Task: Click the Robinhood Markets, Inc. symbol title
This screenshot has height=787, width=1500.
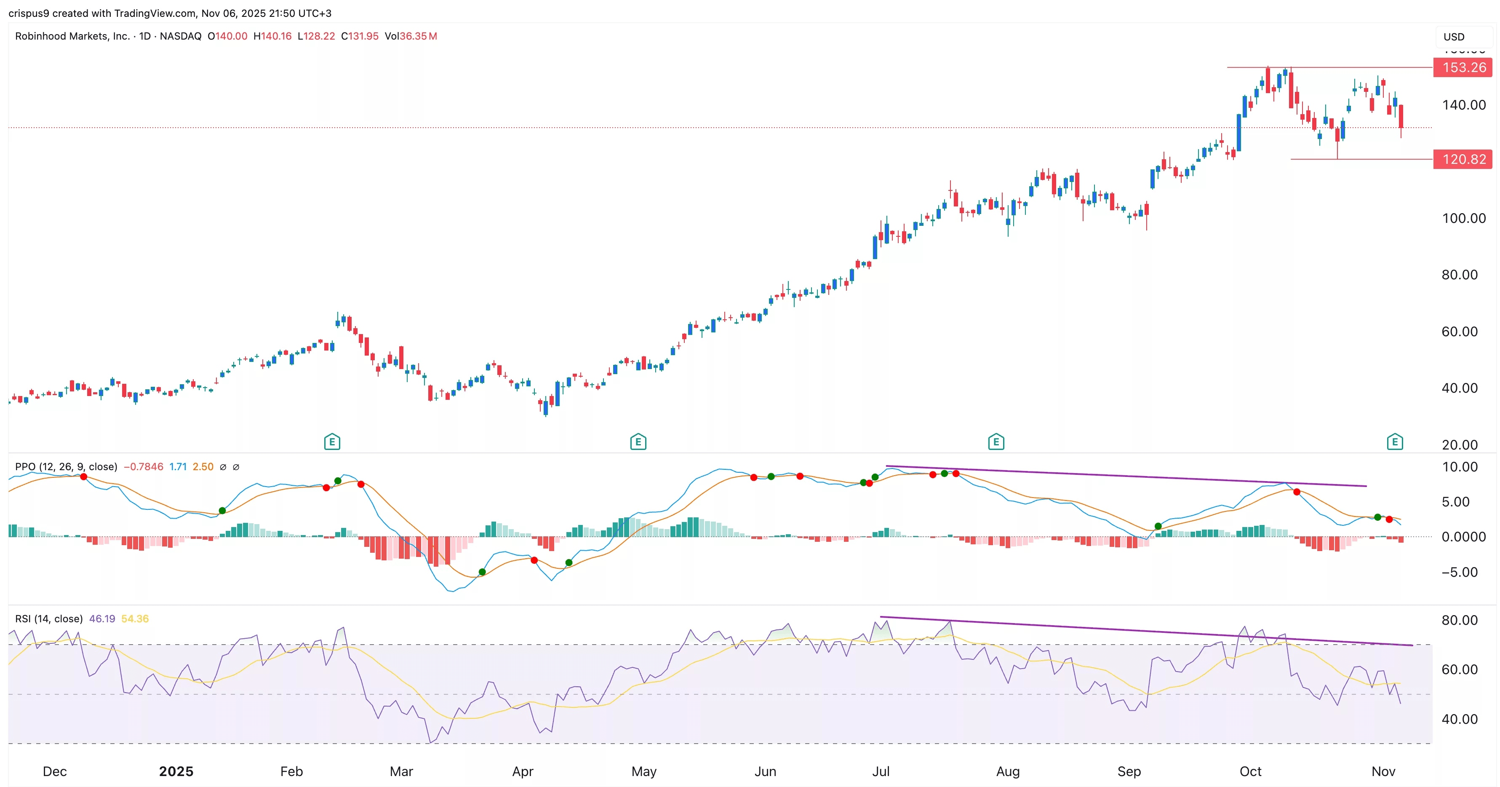Action: click(72, 36)
